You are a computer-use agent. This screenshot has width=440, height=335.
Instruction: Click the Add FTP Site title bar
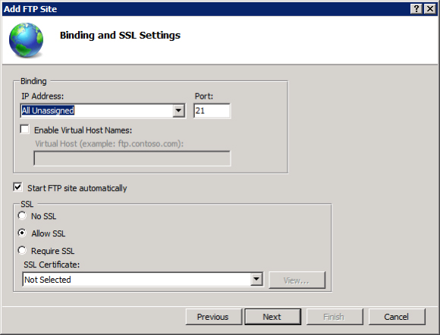[x=205, y=9]
